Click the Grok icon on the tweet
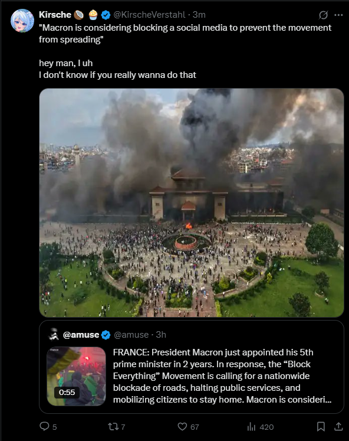 [323, 15]
